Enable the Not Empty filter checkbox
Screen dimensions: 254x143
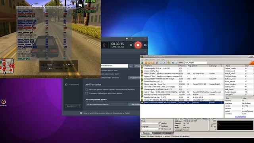click(160, 126)
